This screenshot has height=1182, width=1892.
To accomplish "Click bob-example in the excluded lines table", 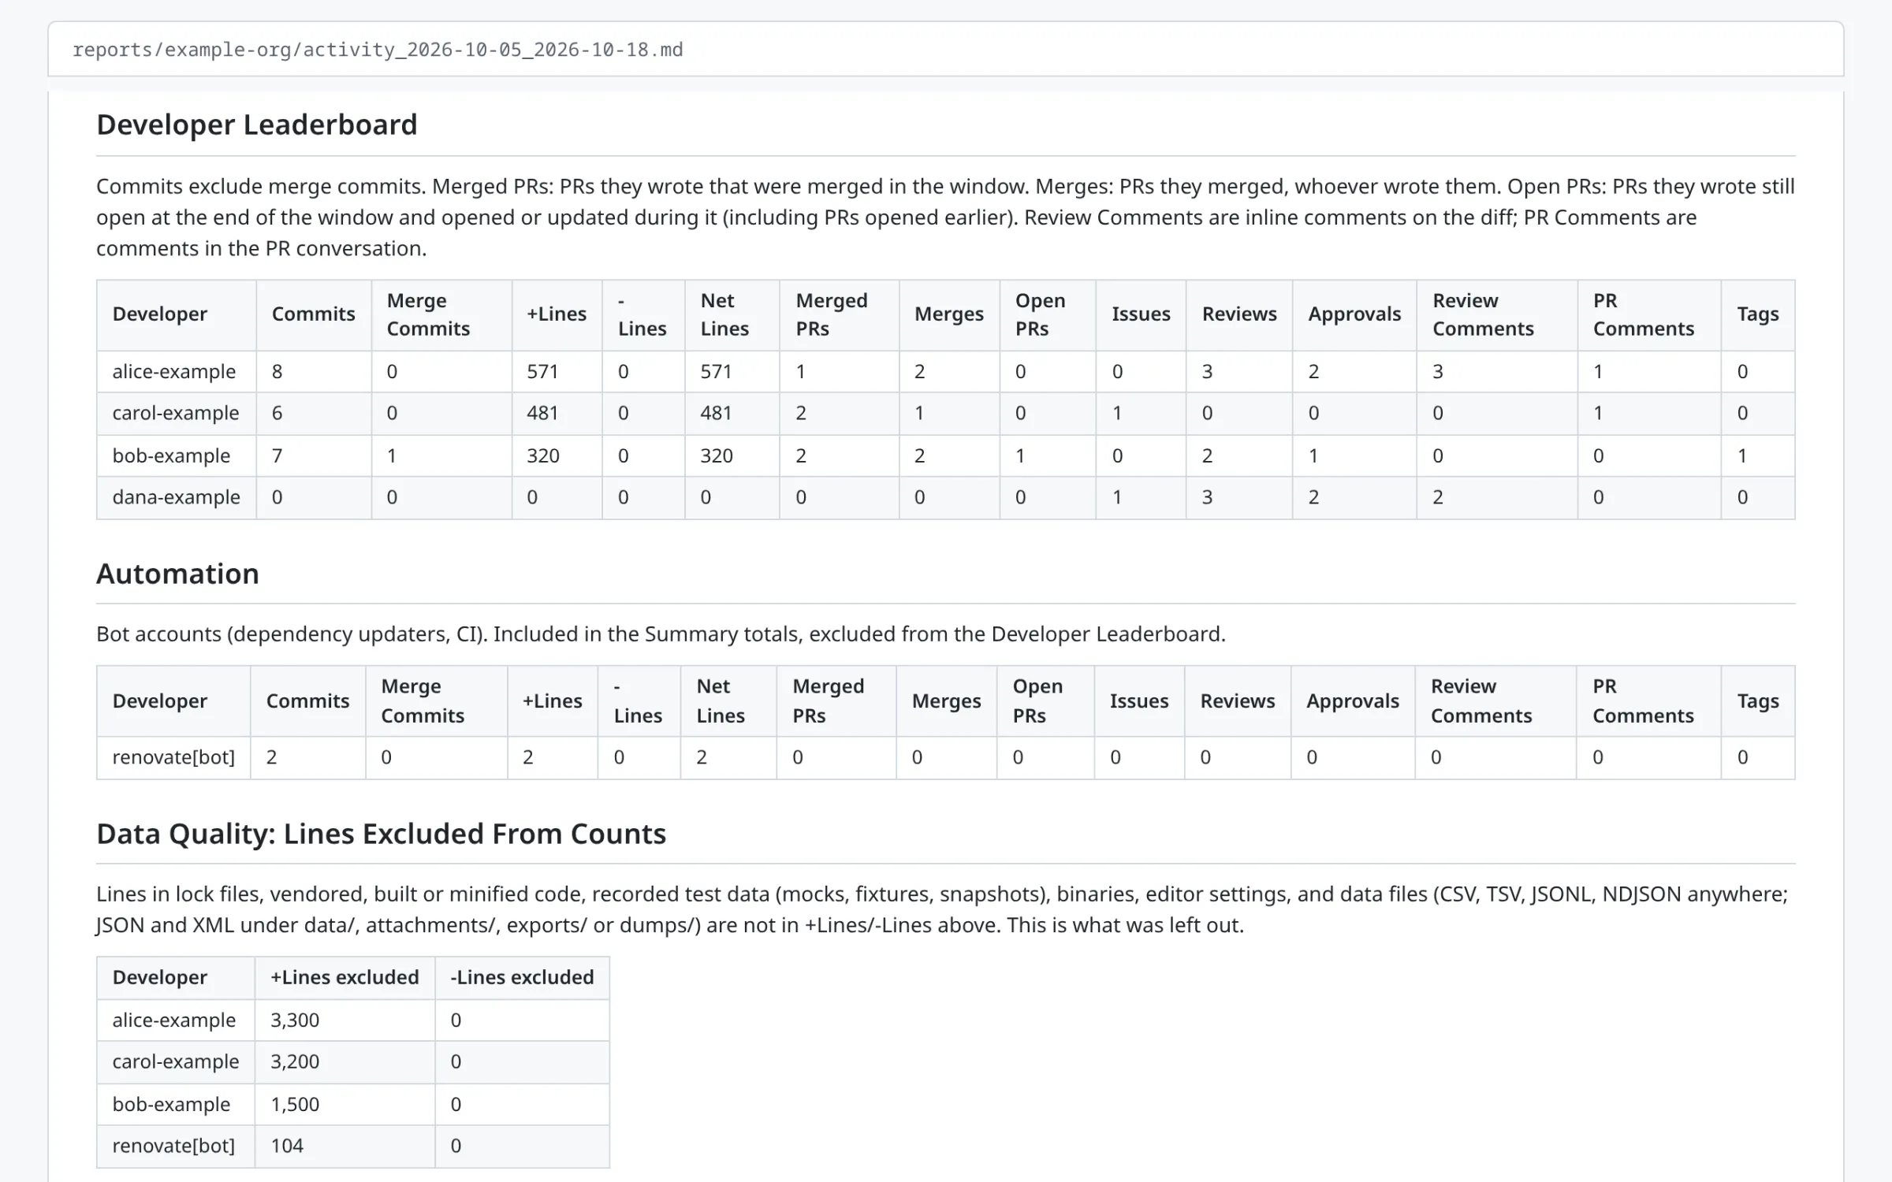I will 171,1104.
